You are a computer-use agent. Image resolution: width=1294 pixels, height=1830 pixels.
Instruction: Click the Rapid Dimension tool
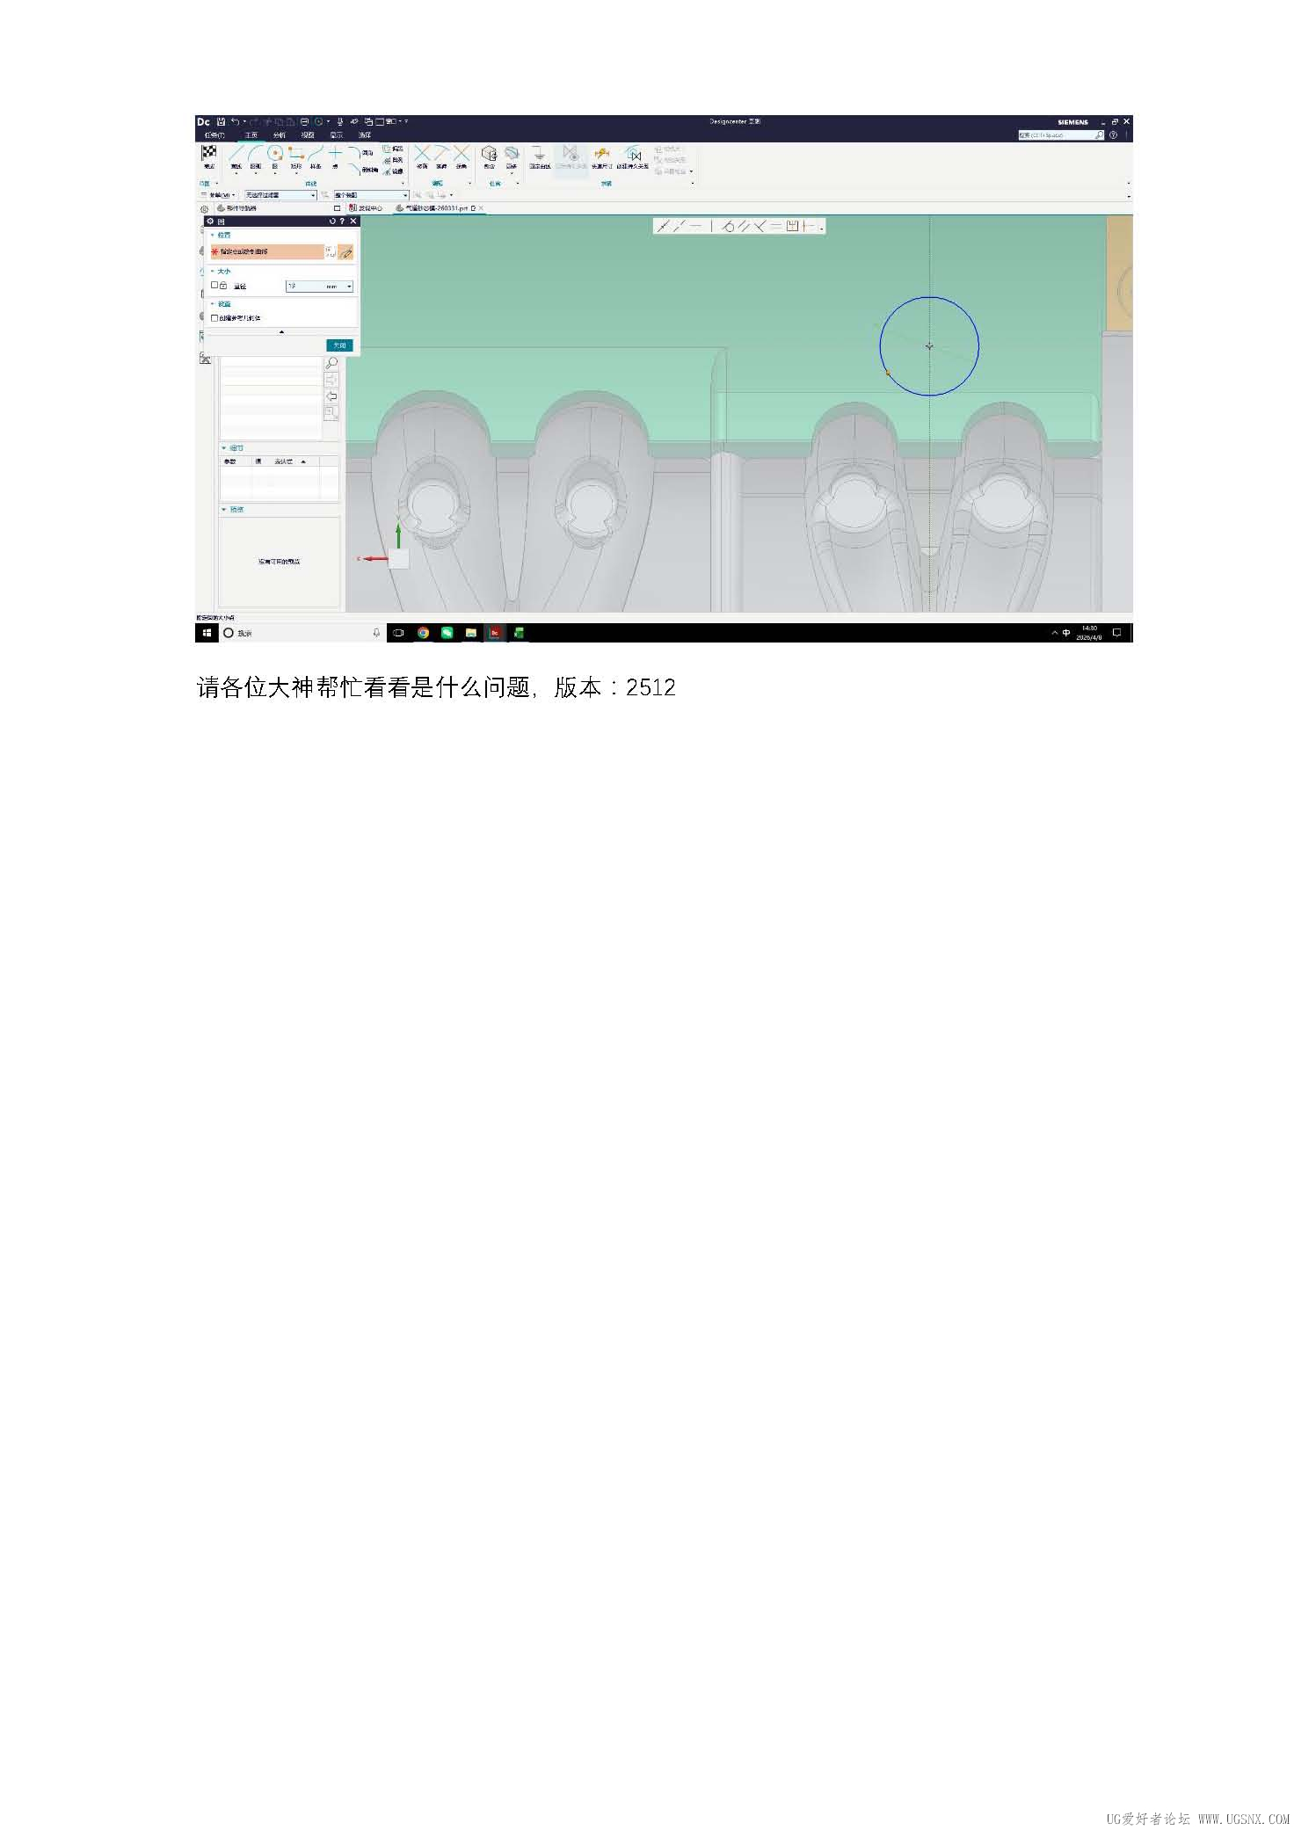tap(602, 156)
